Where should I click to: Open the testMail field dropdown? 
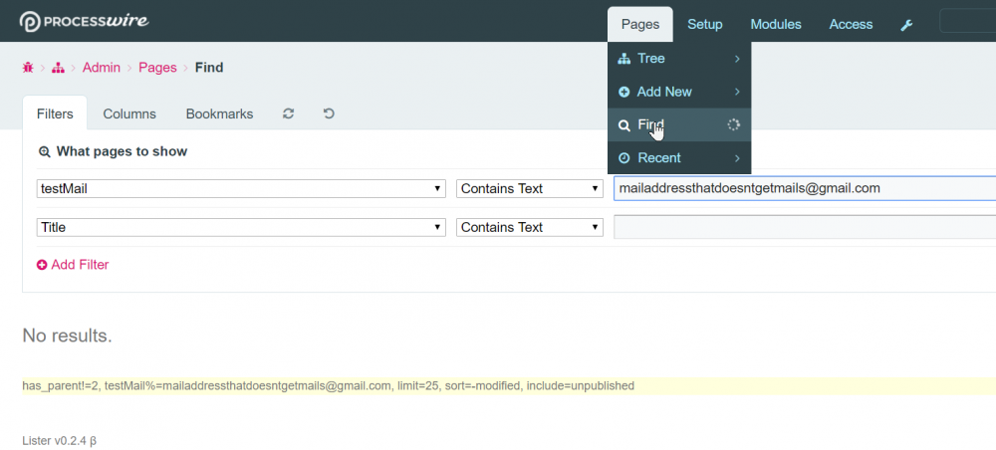[x=240, y=188]
